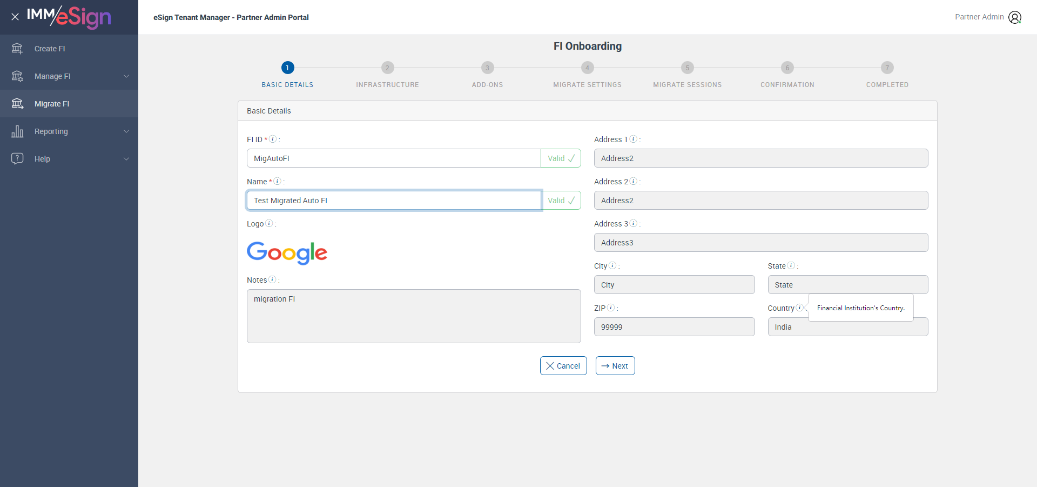1037x487 pixels.
Task: Click the info icon beside Name label
Action: [277, 181]
